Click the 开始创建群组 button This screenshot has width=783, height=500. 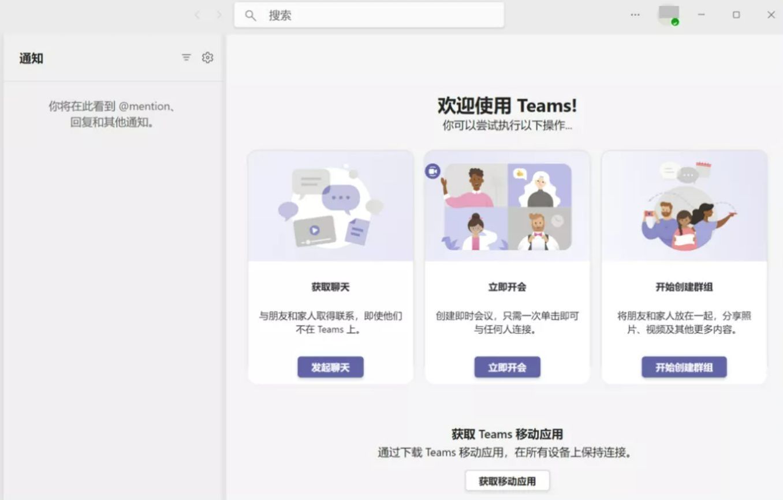684,367
